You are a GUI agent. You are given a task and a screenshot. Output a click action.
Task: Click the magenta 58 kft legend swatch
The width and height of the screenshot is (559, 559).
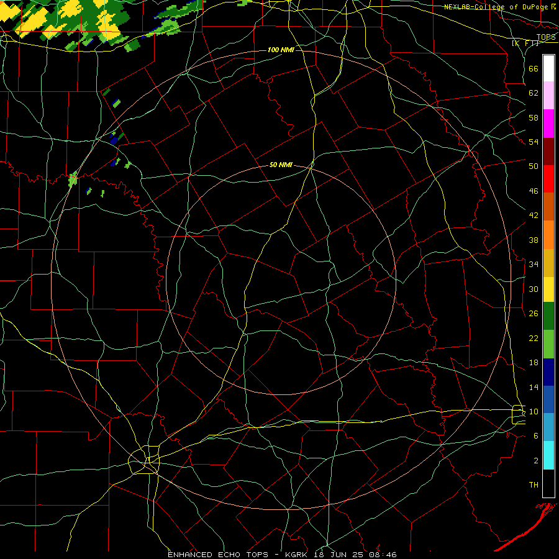(548, 124)
